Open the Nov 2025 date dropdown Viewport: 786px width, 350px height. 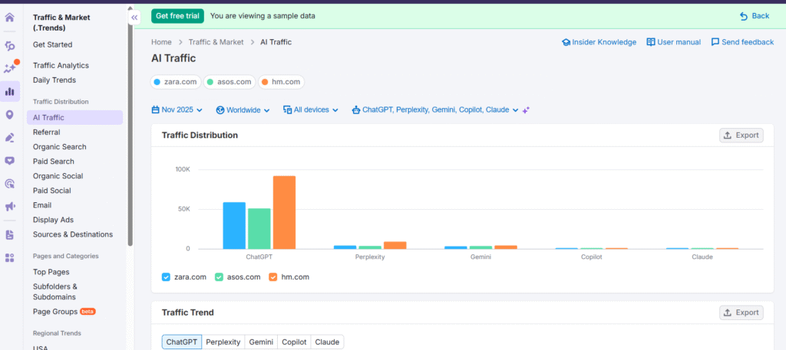177,110
